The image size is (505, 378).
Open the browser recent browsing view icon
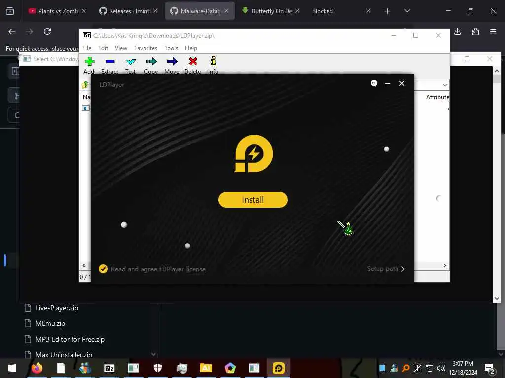(x=10, y=11)
